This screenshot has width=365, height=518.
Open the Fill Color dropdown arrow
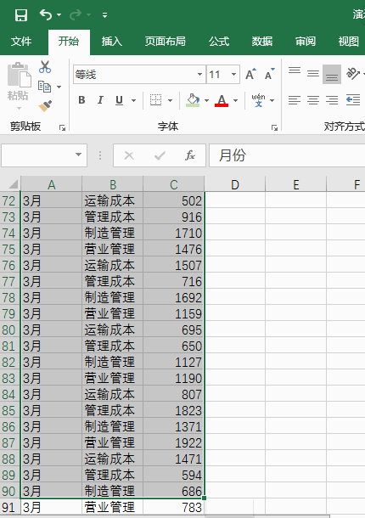click(207, 100)
